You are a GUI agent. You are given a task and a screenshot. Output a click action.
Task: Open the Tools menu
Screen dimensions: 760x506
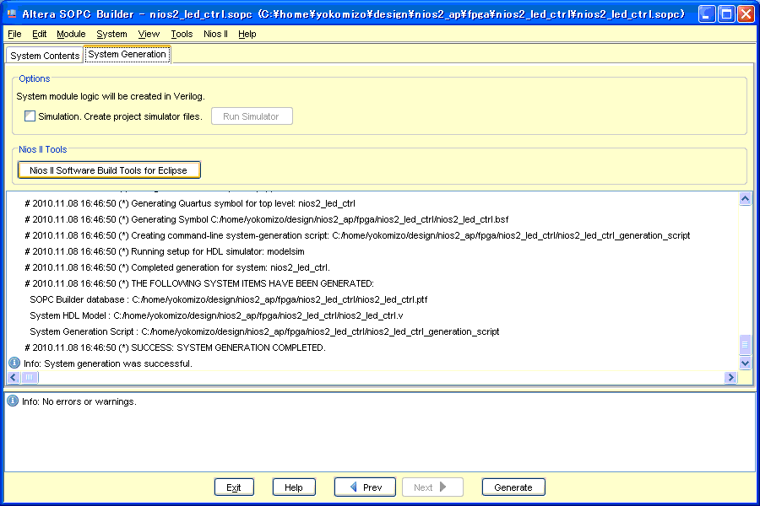[x=182, y=34]
